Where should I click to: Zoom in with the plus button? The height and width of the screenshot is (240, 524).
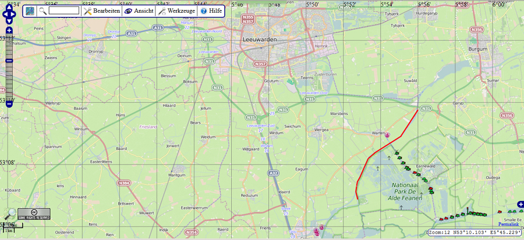pyautogui.click(x=9, y=30)
